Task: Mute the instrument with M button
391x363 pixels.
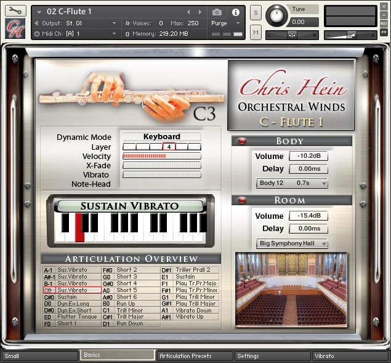Action: click(x=256, y=32)
